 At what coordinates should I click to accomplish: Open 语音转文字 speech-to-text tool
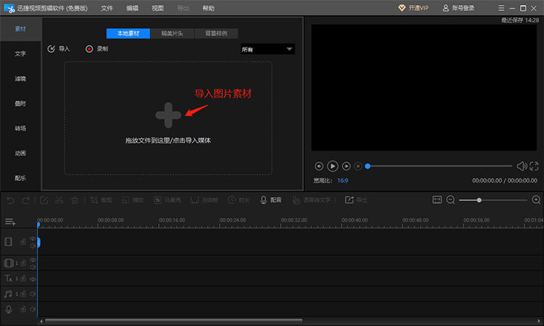click(311, 200)
